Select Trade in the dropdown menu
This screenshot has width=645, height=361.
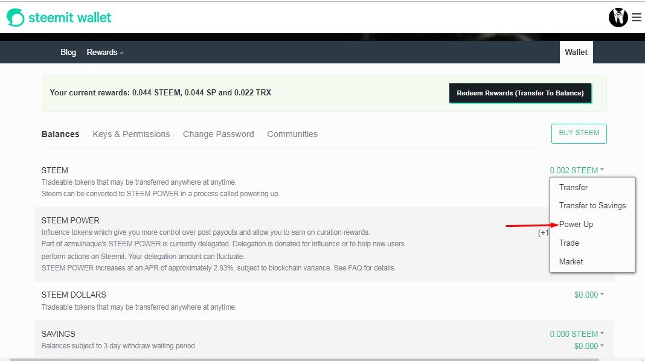569,243
